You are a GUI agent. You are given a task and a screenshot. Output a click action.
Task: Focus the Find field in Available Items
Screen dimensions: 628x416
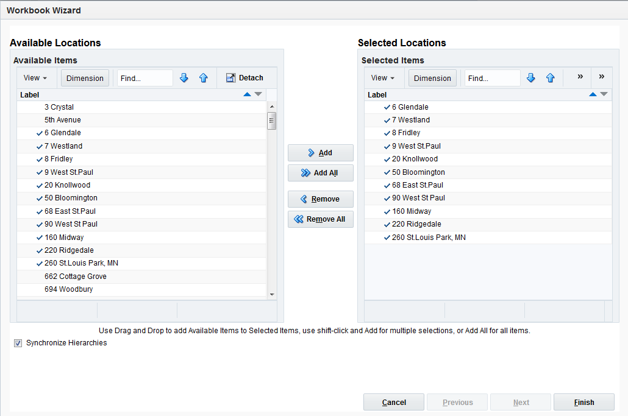[x=145, y=78]
